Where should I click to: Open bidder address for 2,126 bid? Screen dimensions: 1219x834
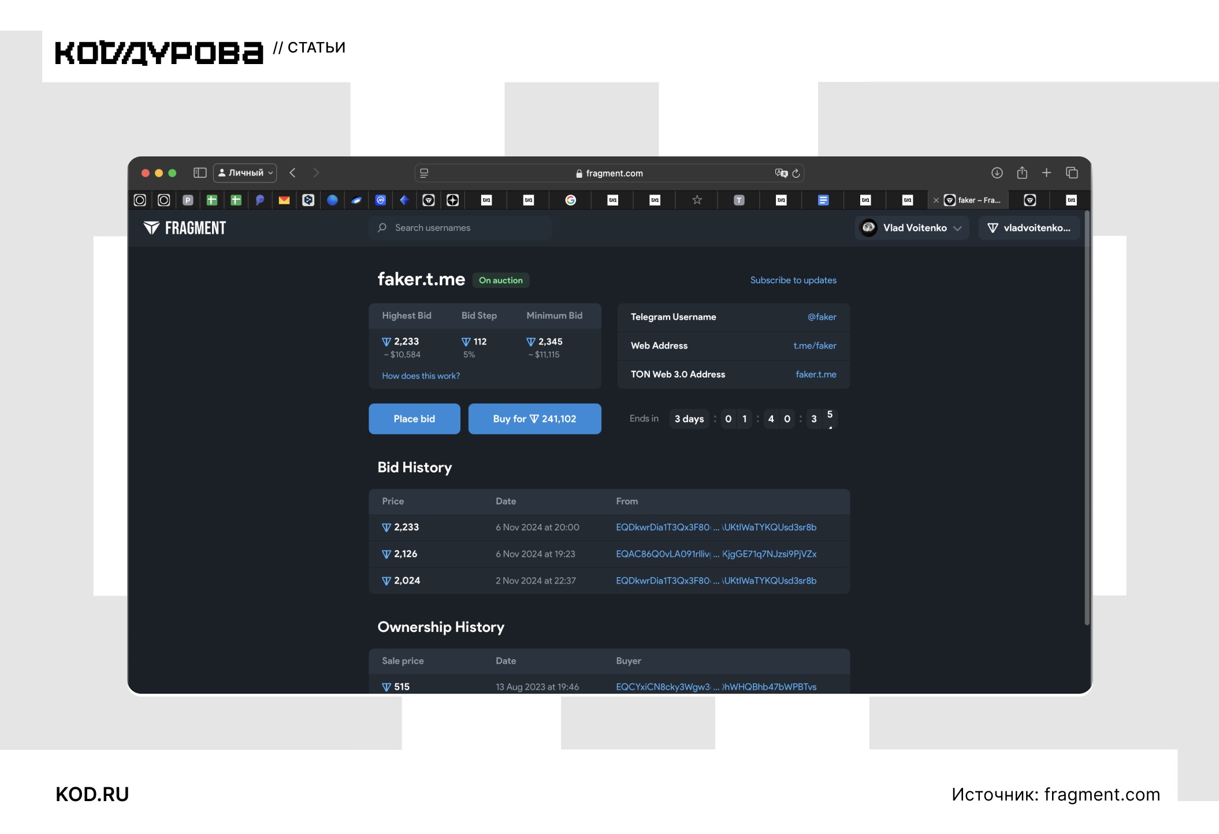pyautogui.click(x=716, y=554)
